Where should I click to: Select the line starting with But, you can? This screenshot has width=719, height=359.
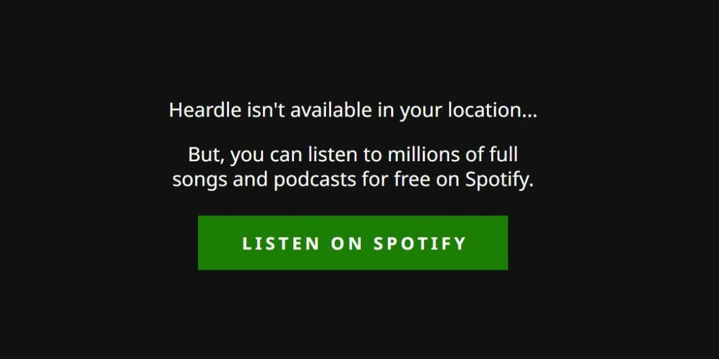coord(353,155)
